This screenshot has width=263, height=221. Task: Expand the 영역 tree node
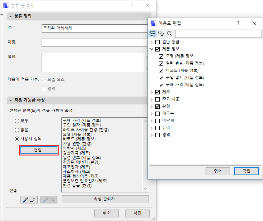[152, 135]
